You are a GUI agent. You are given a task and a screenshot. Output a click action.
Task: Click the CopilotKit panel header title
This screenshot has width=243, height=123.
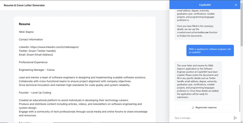[205, 5]
